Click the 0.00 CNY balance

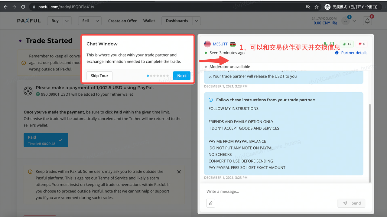coord(322,23)
